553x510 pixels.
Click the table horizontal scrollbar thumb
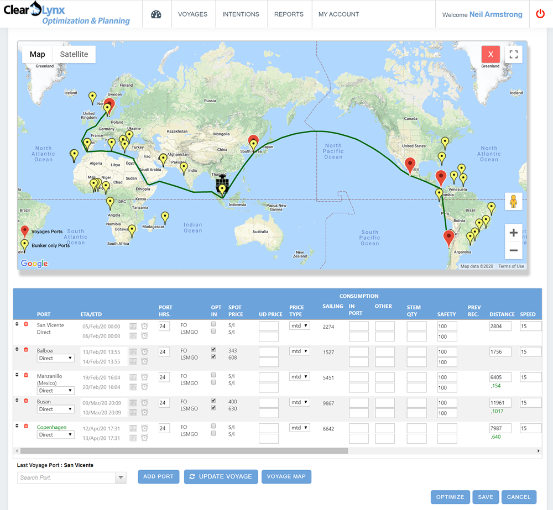pyautogui.click(x=184, y=451)
